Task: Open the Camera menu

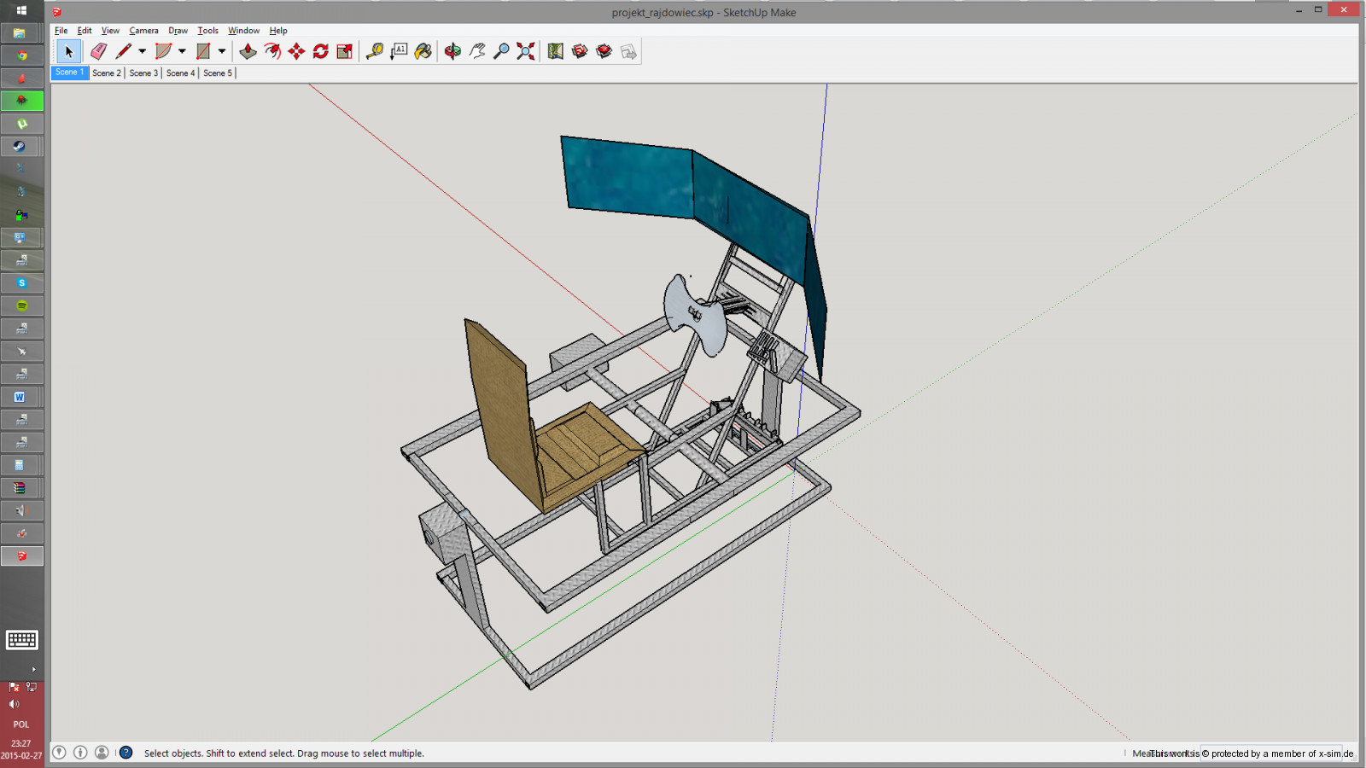Action: [x=143, y=31]
